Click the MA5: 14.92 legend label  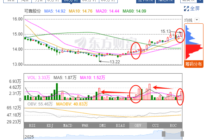tap(55, 11)
